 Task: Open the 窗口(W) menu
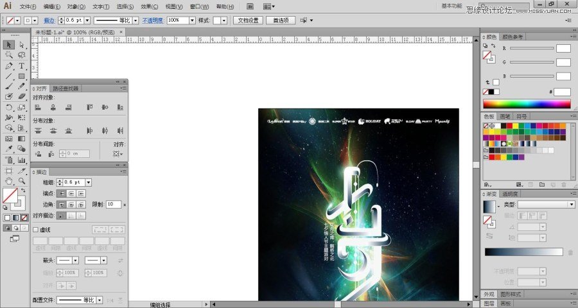pyautogui.click(x=200, y=6)
